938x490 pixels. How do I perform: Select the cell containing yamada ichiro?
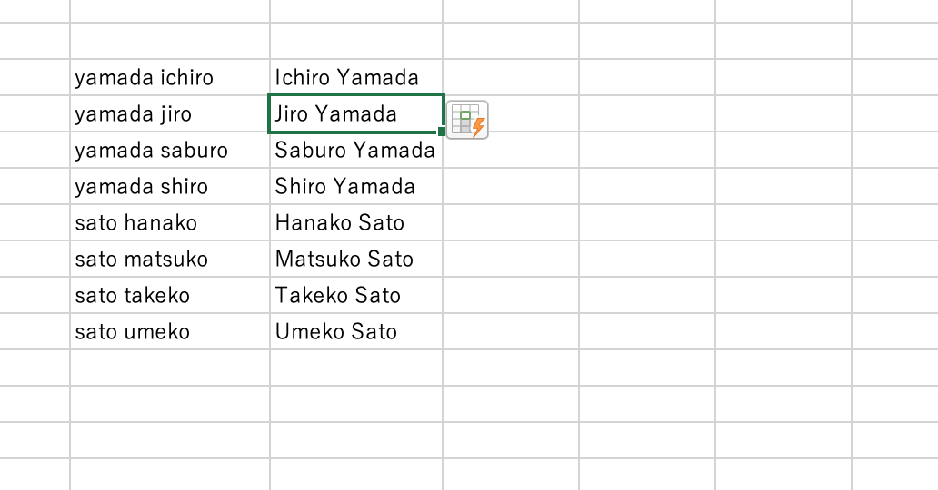point(169,78)
